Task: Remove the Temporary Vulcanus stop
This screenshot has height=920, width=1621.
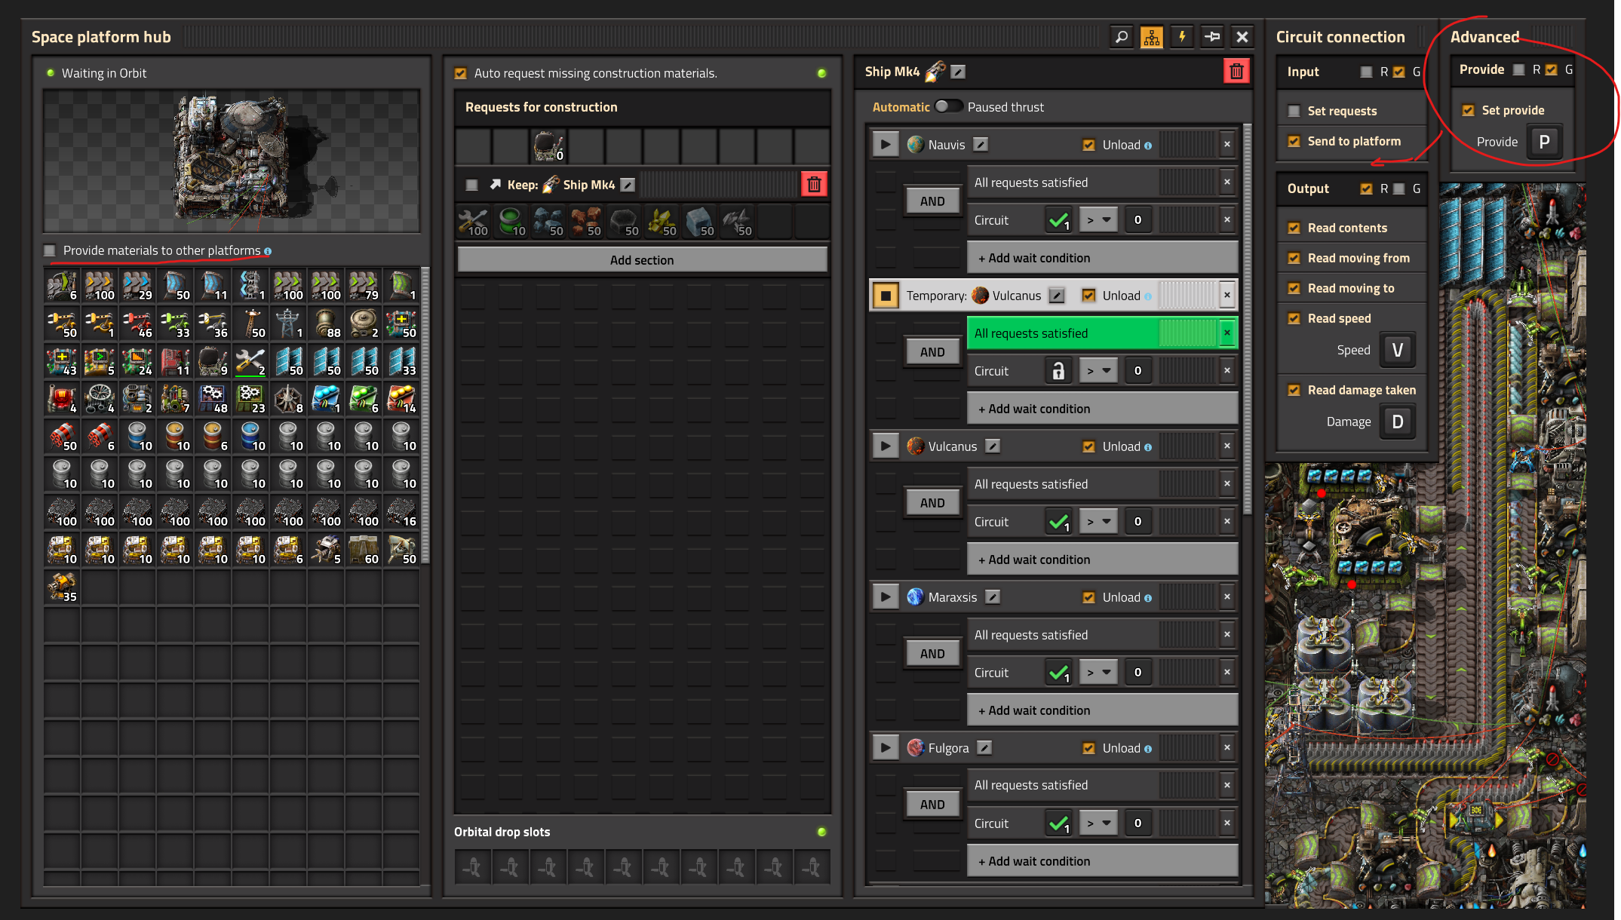Action: click(x=1227, y=295)
